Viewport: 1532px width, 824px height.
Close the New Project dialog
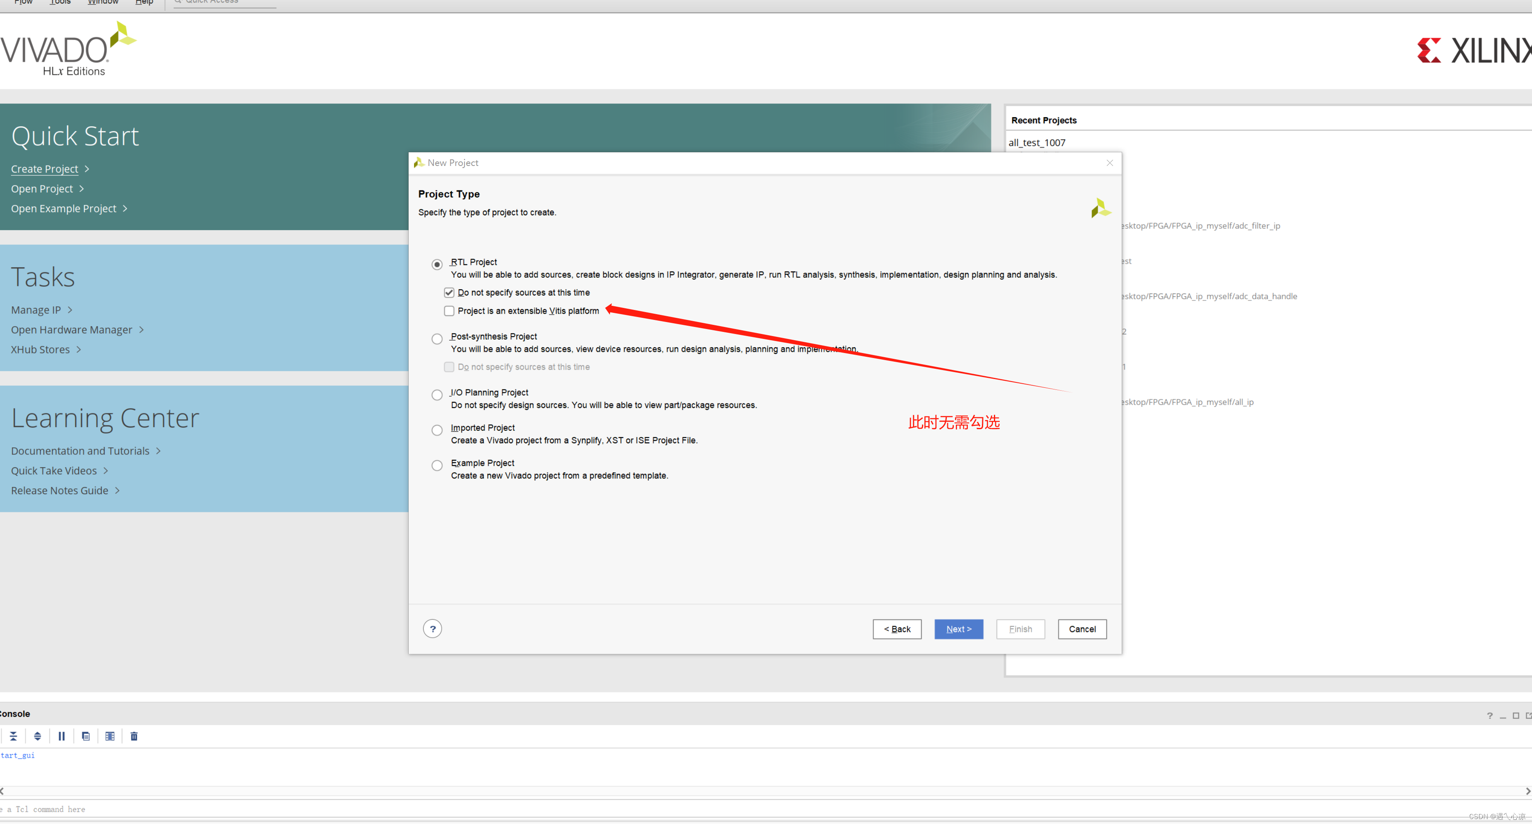click(x=1109, y=163)
